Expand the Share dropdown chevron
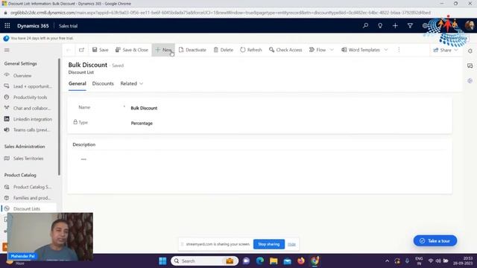Screen dimensions: 477x268 [456, 50]
